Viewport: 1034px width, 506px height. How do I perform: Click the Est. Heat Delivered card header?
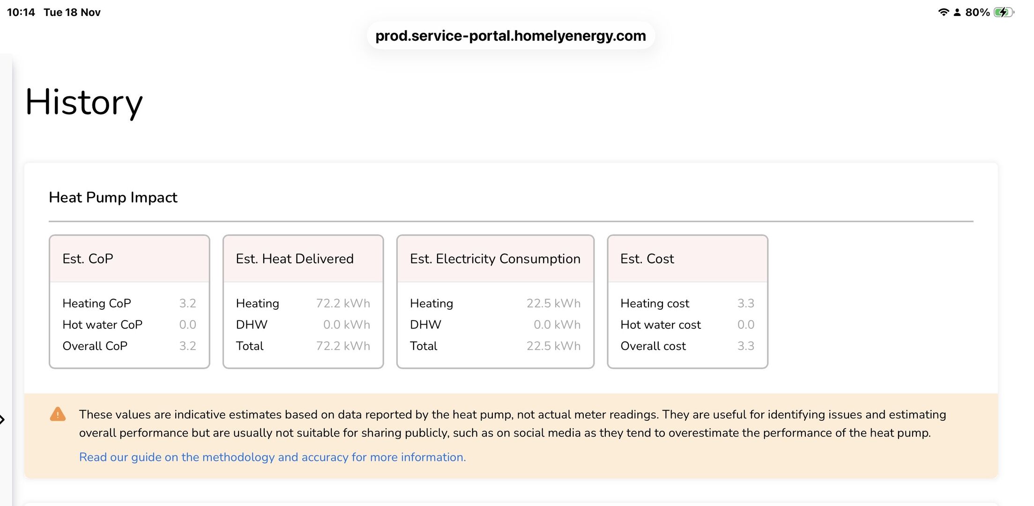[303, 259]
